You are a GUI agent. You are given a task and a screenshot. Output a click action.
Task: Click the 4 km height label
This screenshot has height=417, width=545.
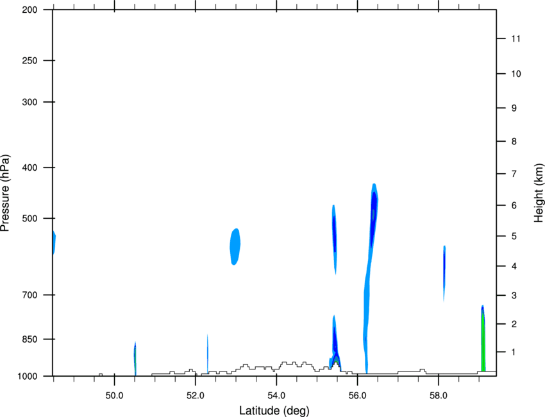(x=514, y=266)
